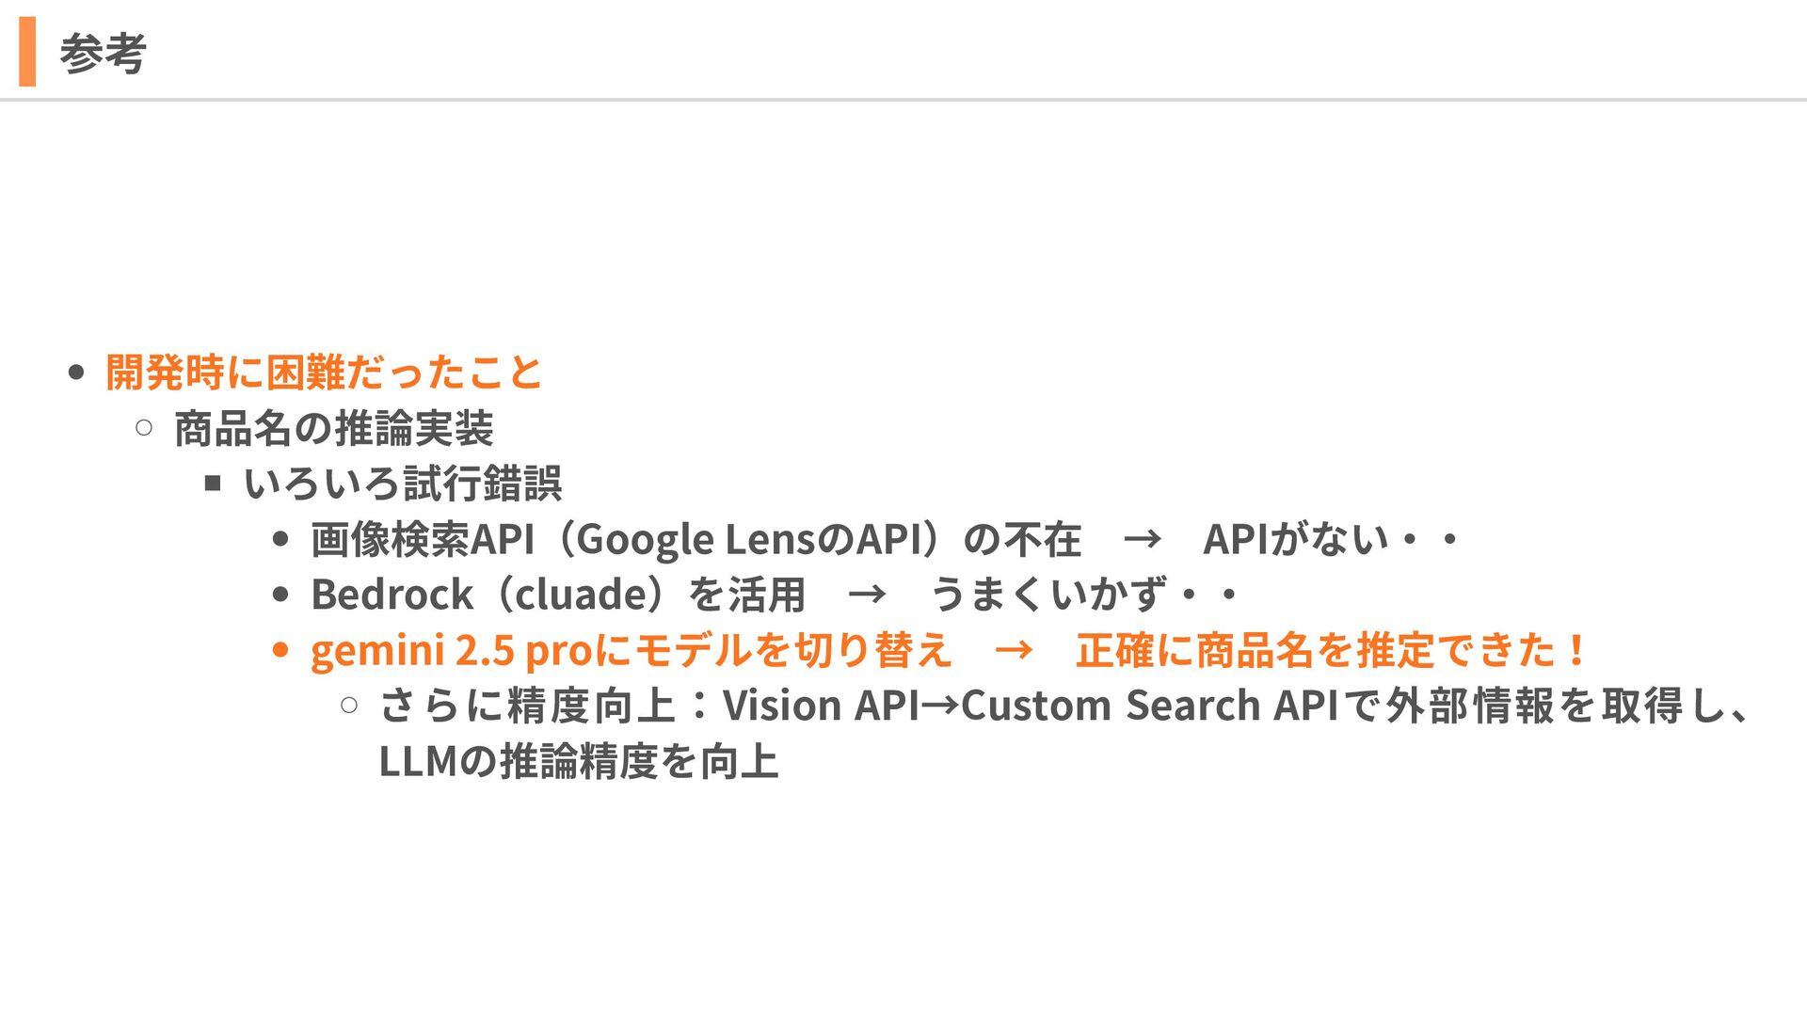This screenshot has height=1016, width=1807.
Task: Click the hollow circle bullet before 商品名の推論実装
Action: coord(144,428)
